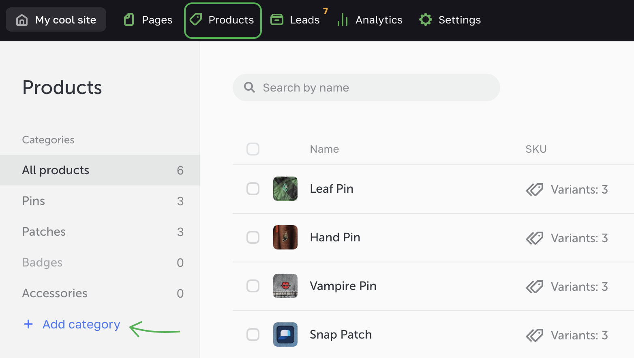The height and width of the screenshot is (358, 634).
Task: Open the Vampire Pin product name
Action: pyautogui.click(x=343, y=286)
